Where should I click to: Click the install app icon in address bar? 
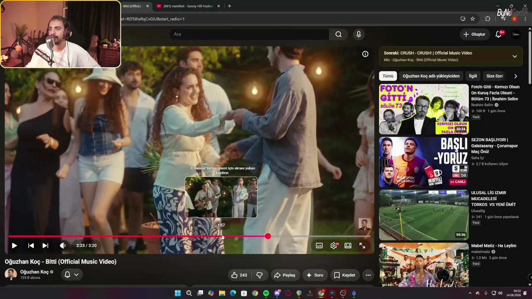point(463,19)
